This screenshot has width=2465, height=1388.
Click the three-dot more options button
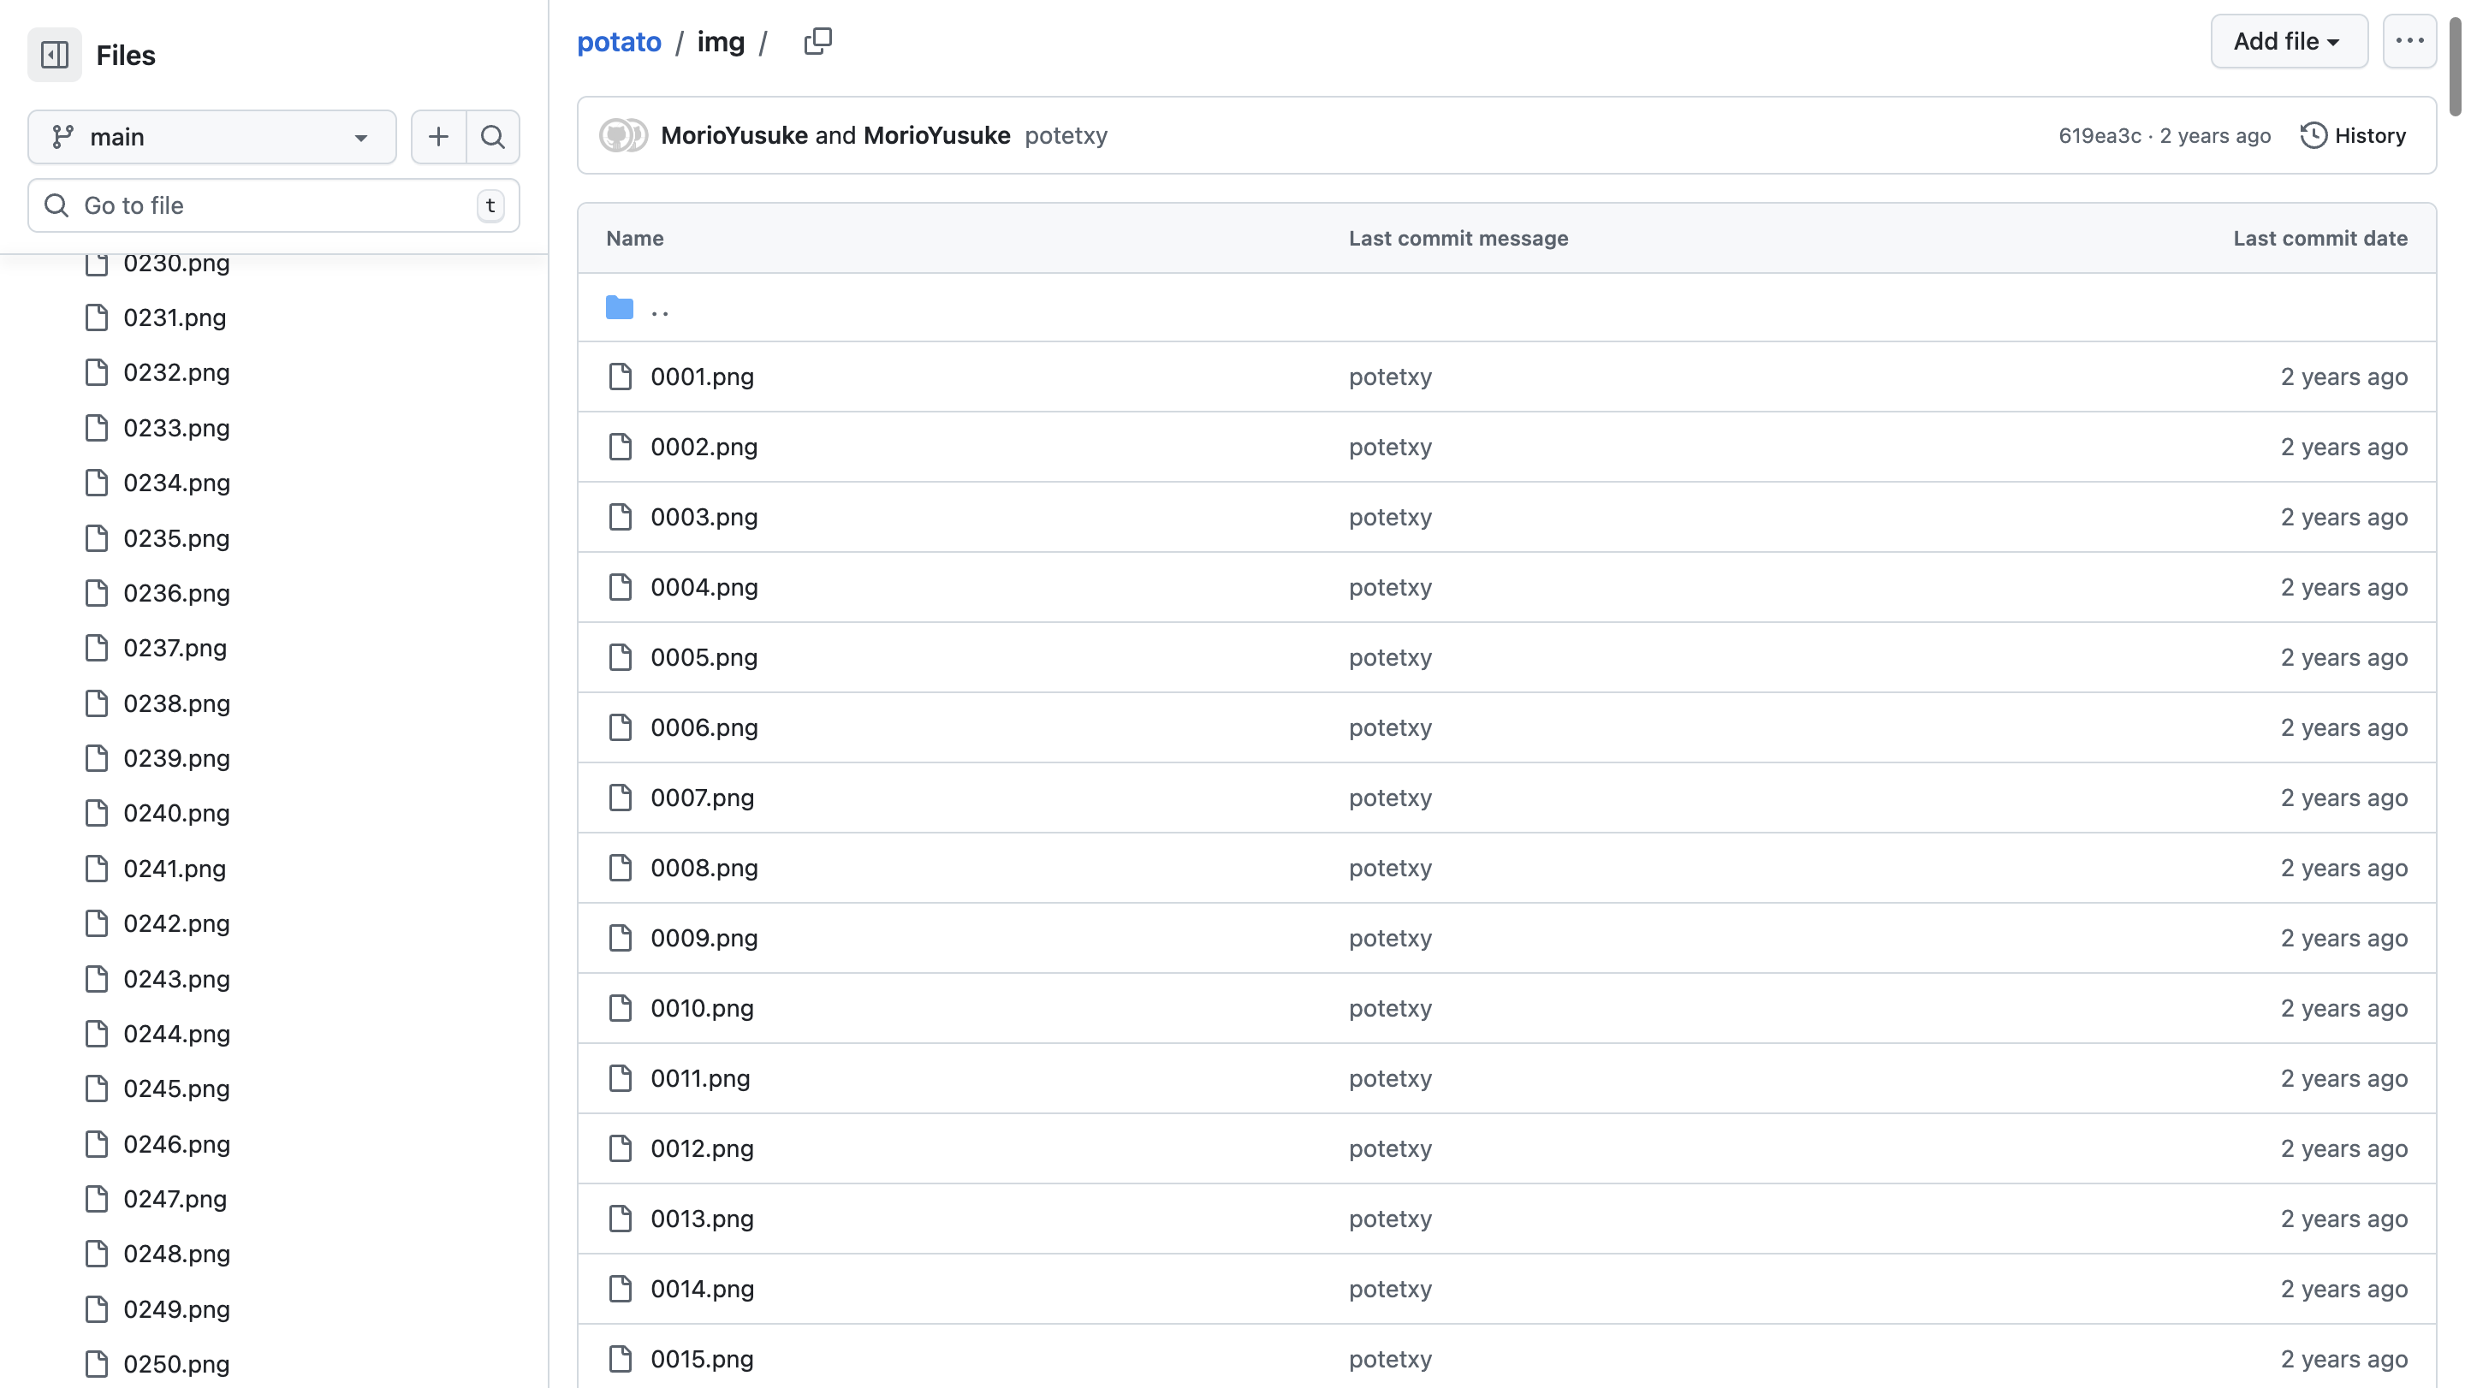(2409, 41)
